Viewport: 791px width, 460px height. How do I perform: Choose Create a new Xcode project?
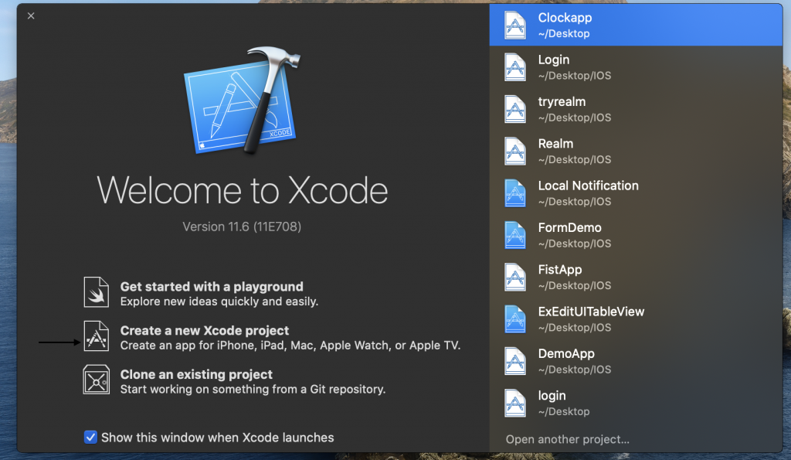[204, 331]
